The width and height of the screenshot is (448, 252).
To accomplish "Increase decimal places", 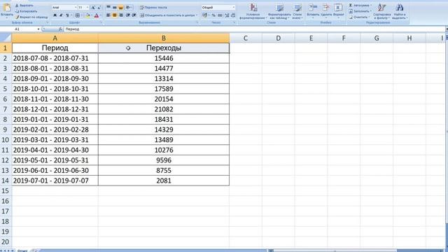I will coord(227,15).
